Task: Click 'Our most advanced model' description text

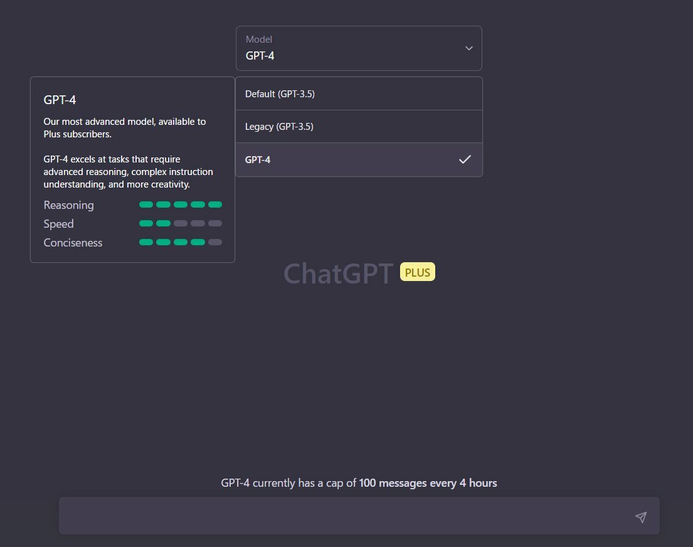Action: (125, 128)
